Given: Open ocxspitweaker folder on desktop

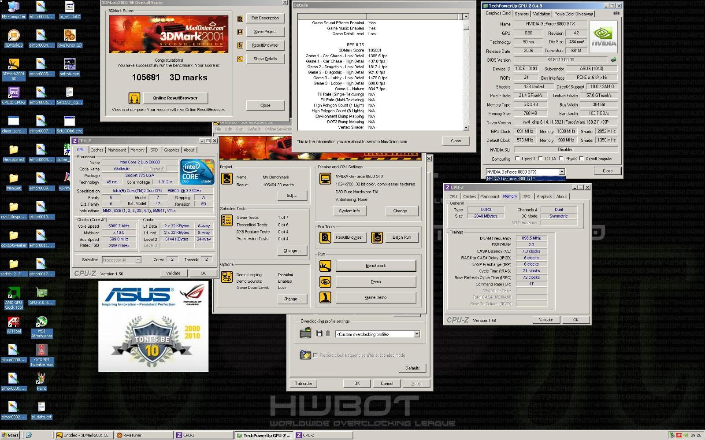Looking at the screenshot, I should (14, 239).
